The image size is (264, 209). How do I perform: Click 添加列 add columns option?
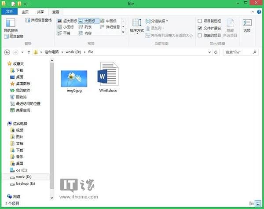(x=155, y=28)
